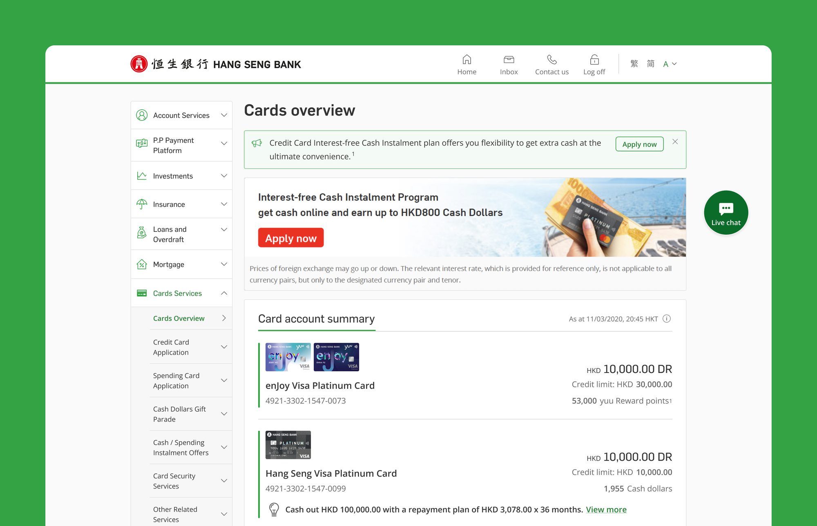The height and width of the screenshot is (526, 817).
Task: Go to Home via house icon
Action: pyautogui.click(x=467, y=60)
